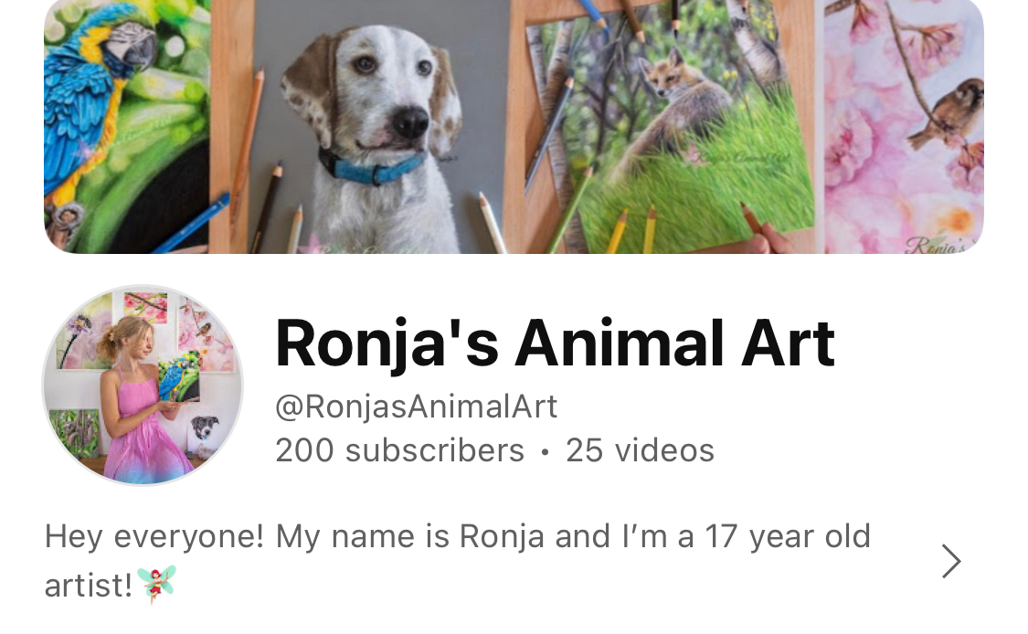This screenshot has height=634, width=1028.
Task: Expand channel description with chevron arrow
Action: pyautogui.click(x=950, y=561)
